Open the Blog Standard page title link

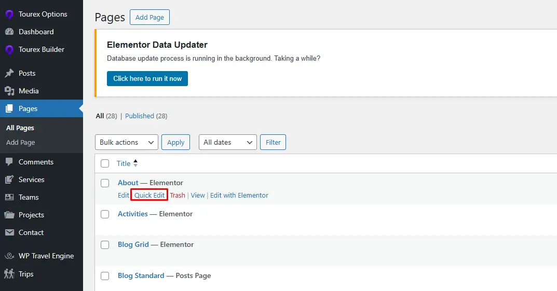(x=141, y=276)
